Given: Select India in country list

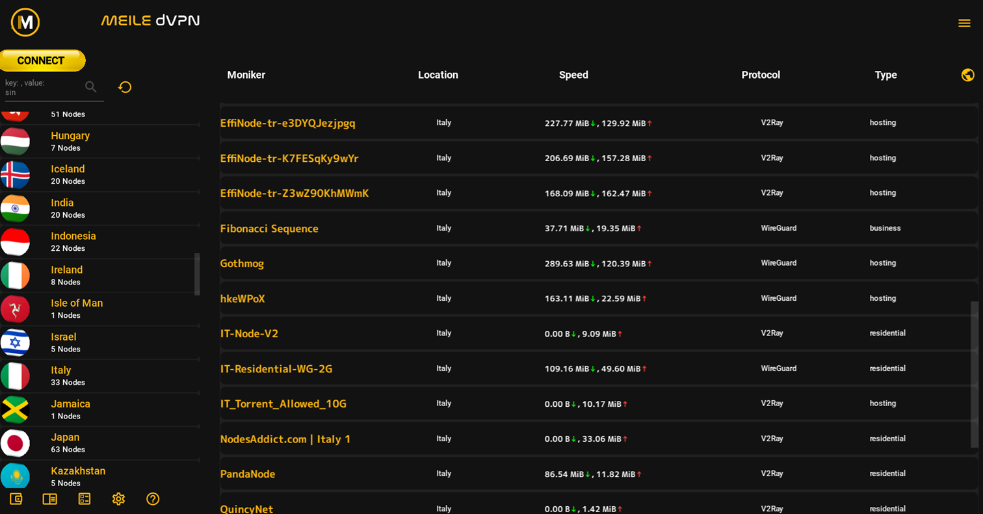Looking at the screenshot, I should (x=100, y=209).
